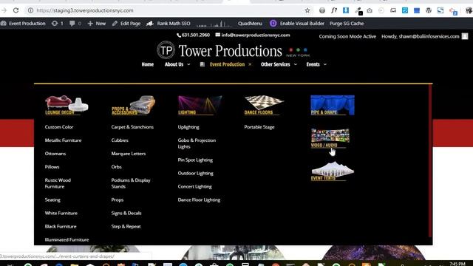Expand the Other Services dropdown chevron

296,64
